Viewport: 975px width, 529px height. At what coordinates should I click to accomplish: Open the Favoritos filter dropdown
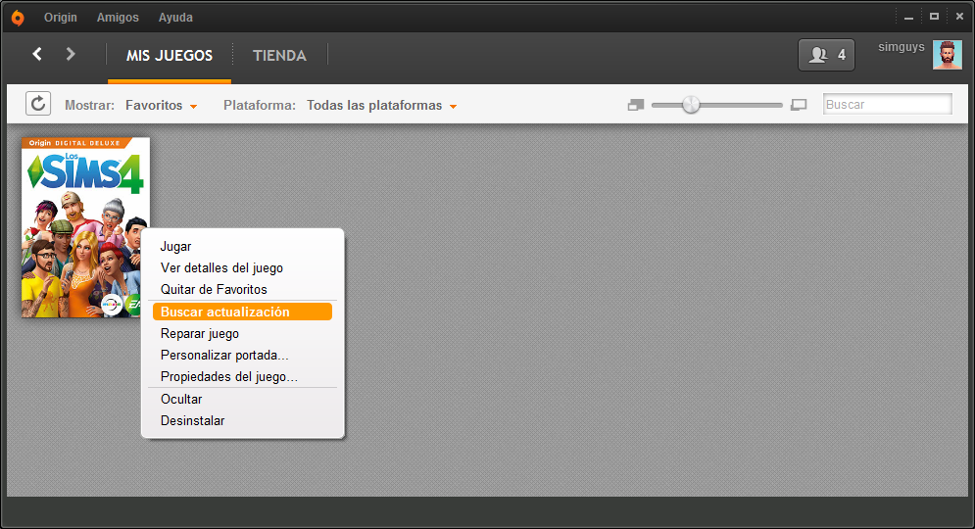[161, 105]
